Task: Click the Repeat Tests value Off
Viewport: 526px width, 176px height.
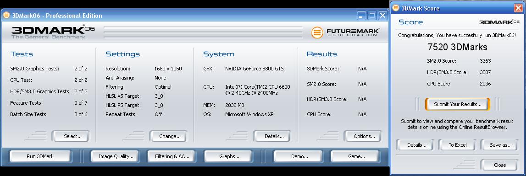Action: [x=158, y=114]
